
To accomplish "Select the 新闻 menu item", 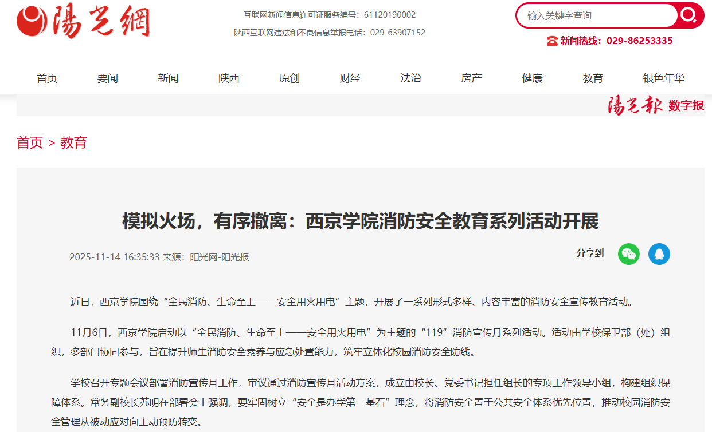I will tap(168, 78).
